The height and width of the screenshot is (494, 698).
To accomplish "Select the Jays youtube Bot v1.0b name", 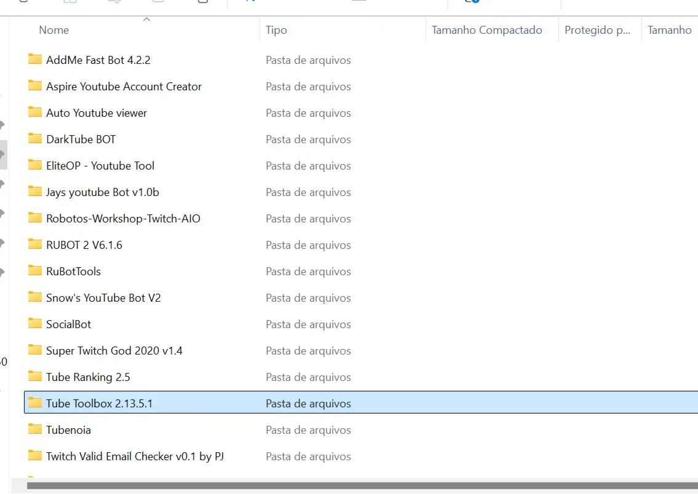I will point(102,192).
